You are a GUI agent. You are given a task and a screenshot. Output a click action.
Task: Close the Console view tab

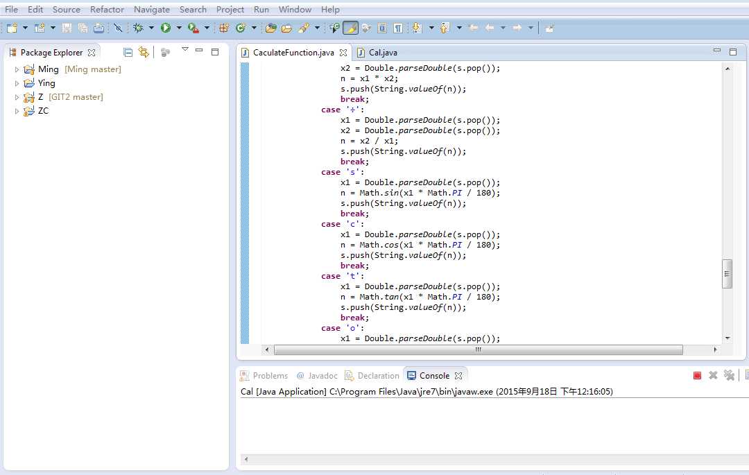point(458,376)
